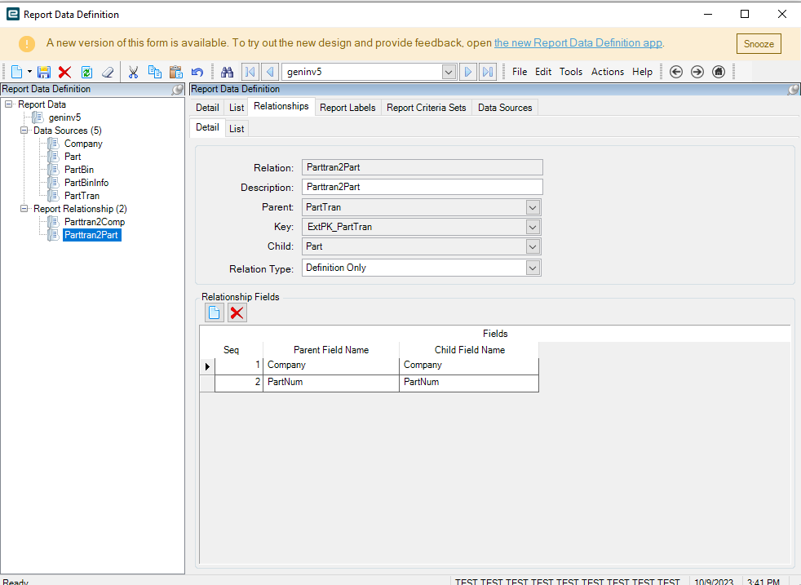
Task: Click the green Refresh toolbar icon
Action: click(86, 72)
